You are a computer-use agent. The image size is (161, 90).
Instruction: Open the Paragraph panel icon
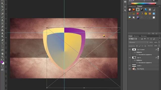(x=125, y=10)
